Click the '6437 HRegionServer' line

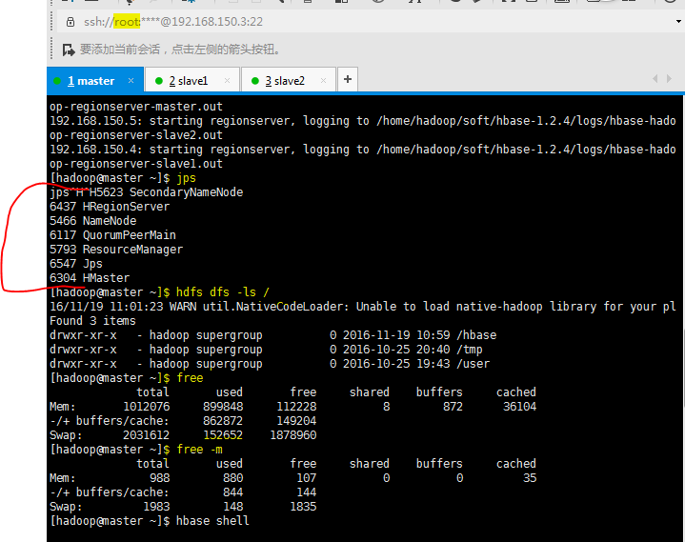[x=110, y=207]
